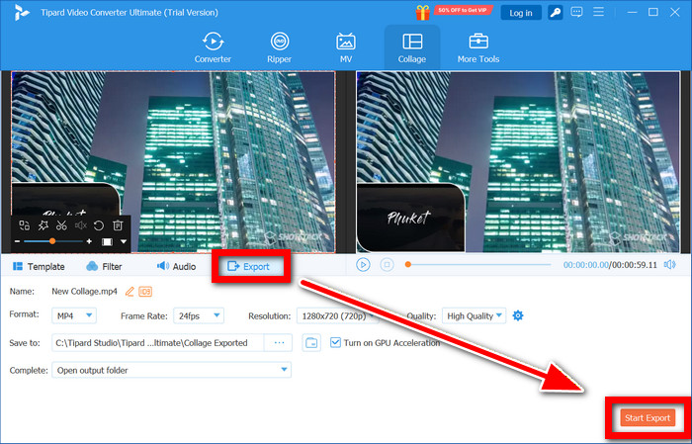The image size is (692, 444).
Task: Click the scissors cut icon on clip toolbar
Action: (x=61, y=225)
